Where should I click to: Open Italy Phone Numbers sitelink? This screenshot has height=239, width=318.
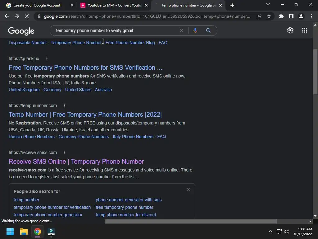click(133, 137)
